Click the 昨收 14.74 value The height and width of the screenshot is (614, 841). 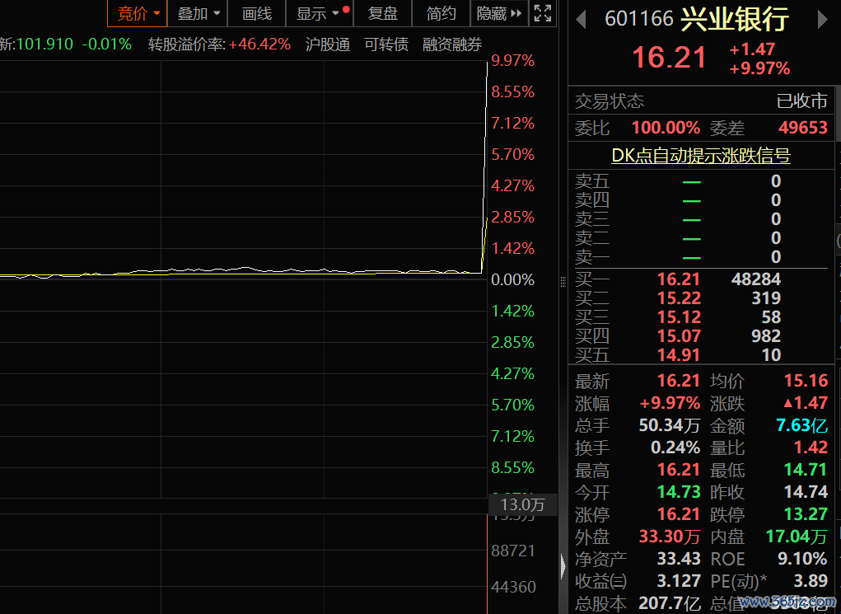[806, 492]
